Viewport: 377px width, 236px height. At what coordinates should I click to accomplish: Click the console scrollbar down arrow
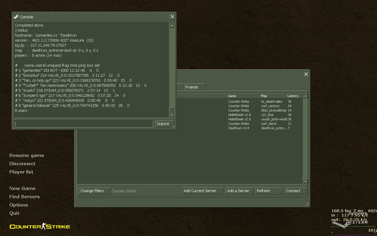tap(172, 115)
